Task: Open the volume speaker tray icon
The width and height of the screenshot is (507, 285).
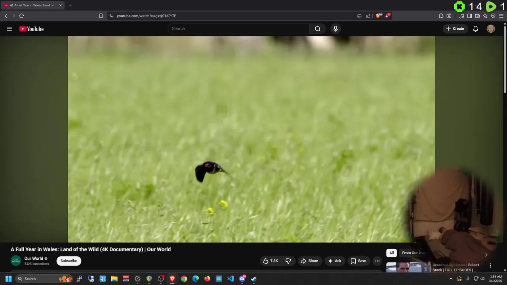Action: (x=482, y=279)
